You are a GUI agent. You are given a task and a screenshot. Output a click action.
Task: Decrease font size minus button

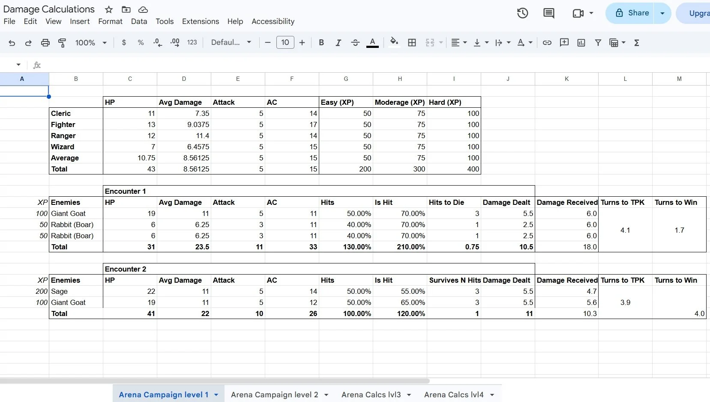click(x=268, y=42)
